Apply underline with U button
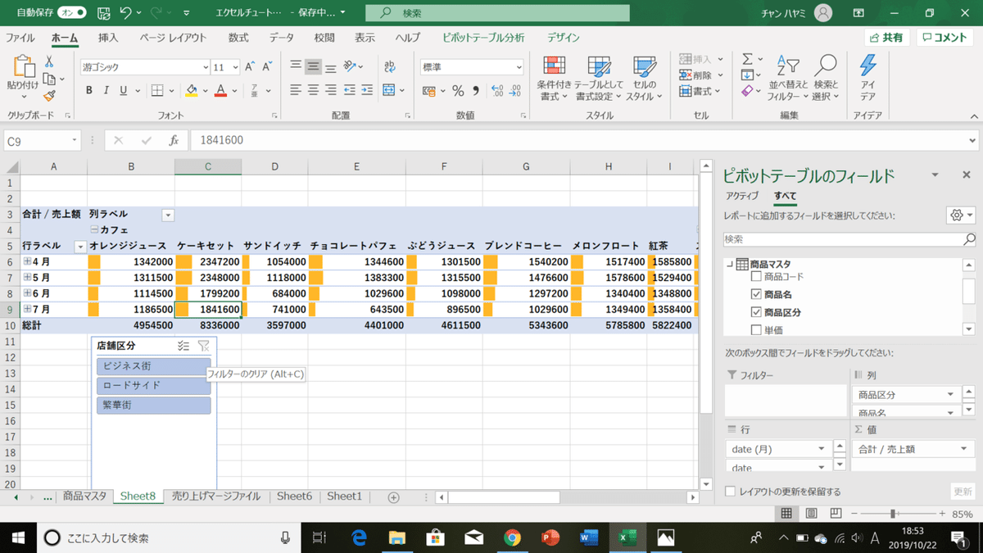 (124, 91)
